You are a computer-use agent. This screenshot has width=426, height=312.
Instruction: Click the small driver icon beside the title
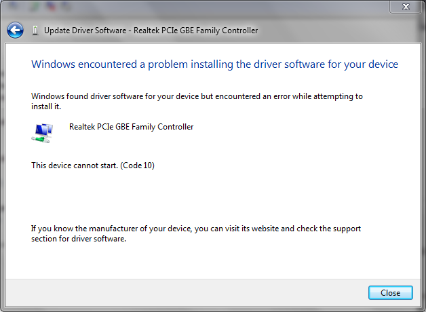pos(35,31)
